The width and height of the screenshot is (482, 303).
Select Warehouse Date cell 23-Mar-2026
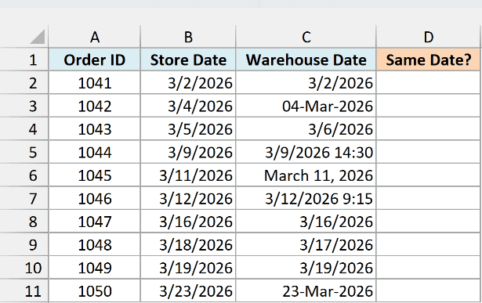click(306, 291)
